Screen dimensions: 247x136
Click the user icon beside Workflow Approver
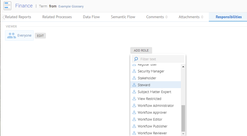pyautogui.click(x=134, y=112)
